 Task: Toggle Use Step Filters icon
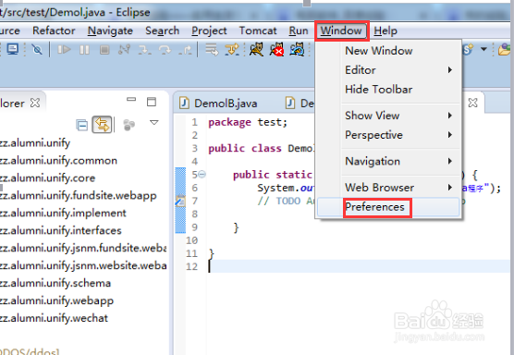pyautogui.click(x=232, y=50)
